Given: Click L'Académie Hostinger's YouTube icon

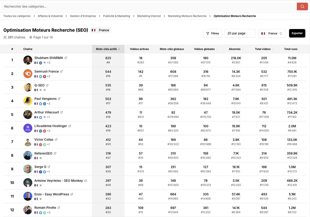Looking at the screenshot, I should 44,131.
